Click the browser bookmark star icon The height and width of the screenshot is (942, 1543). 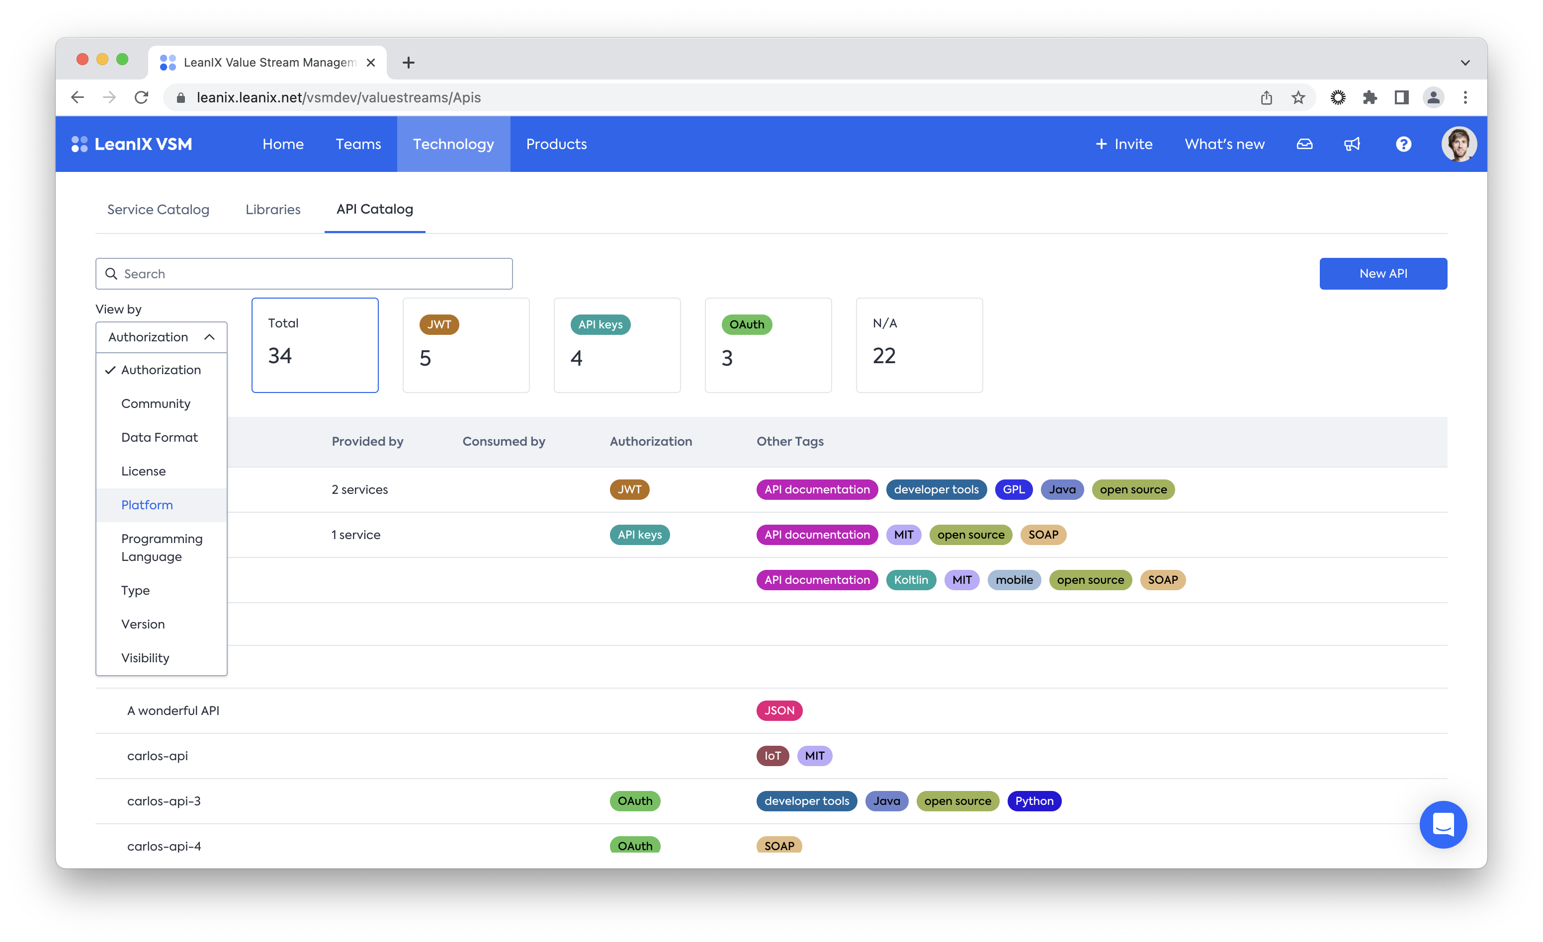pyautogui.click(x=1298, y=98)
